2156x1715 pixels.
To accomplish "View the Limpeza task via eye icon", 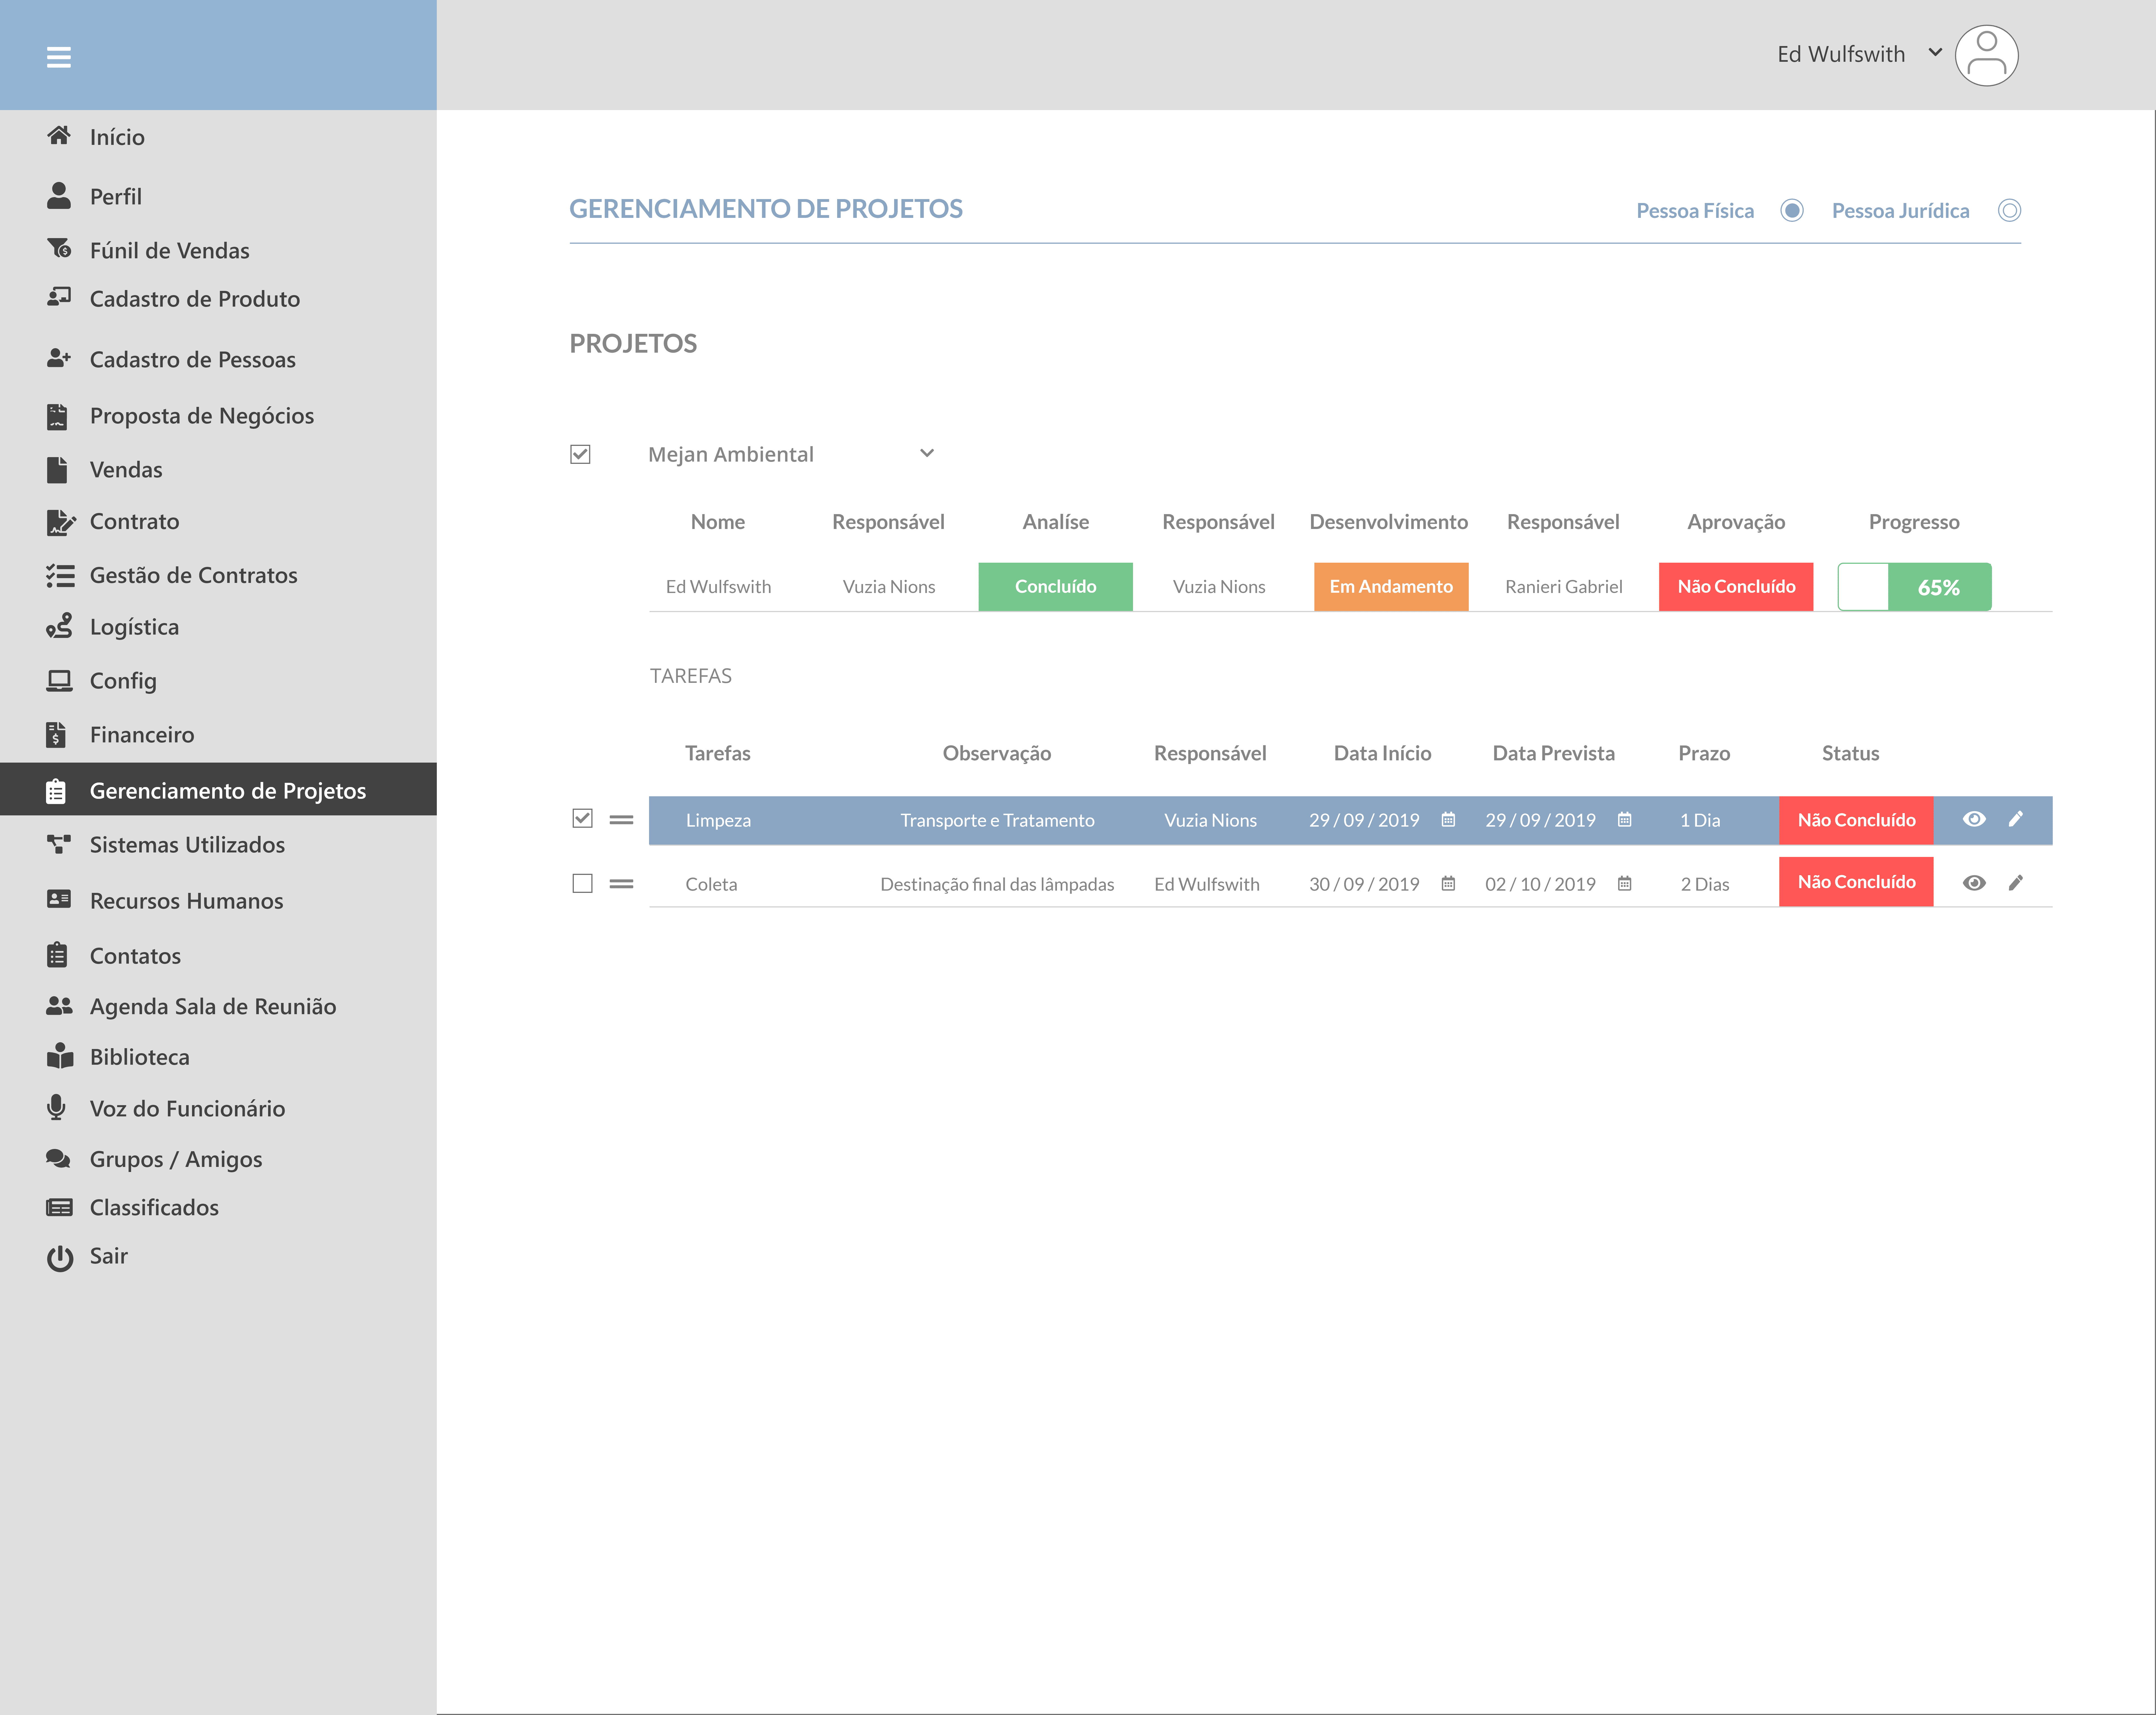I will (1974, 819).
